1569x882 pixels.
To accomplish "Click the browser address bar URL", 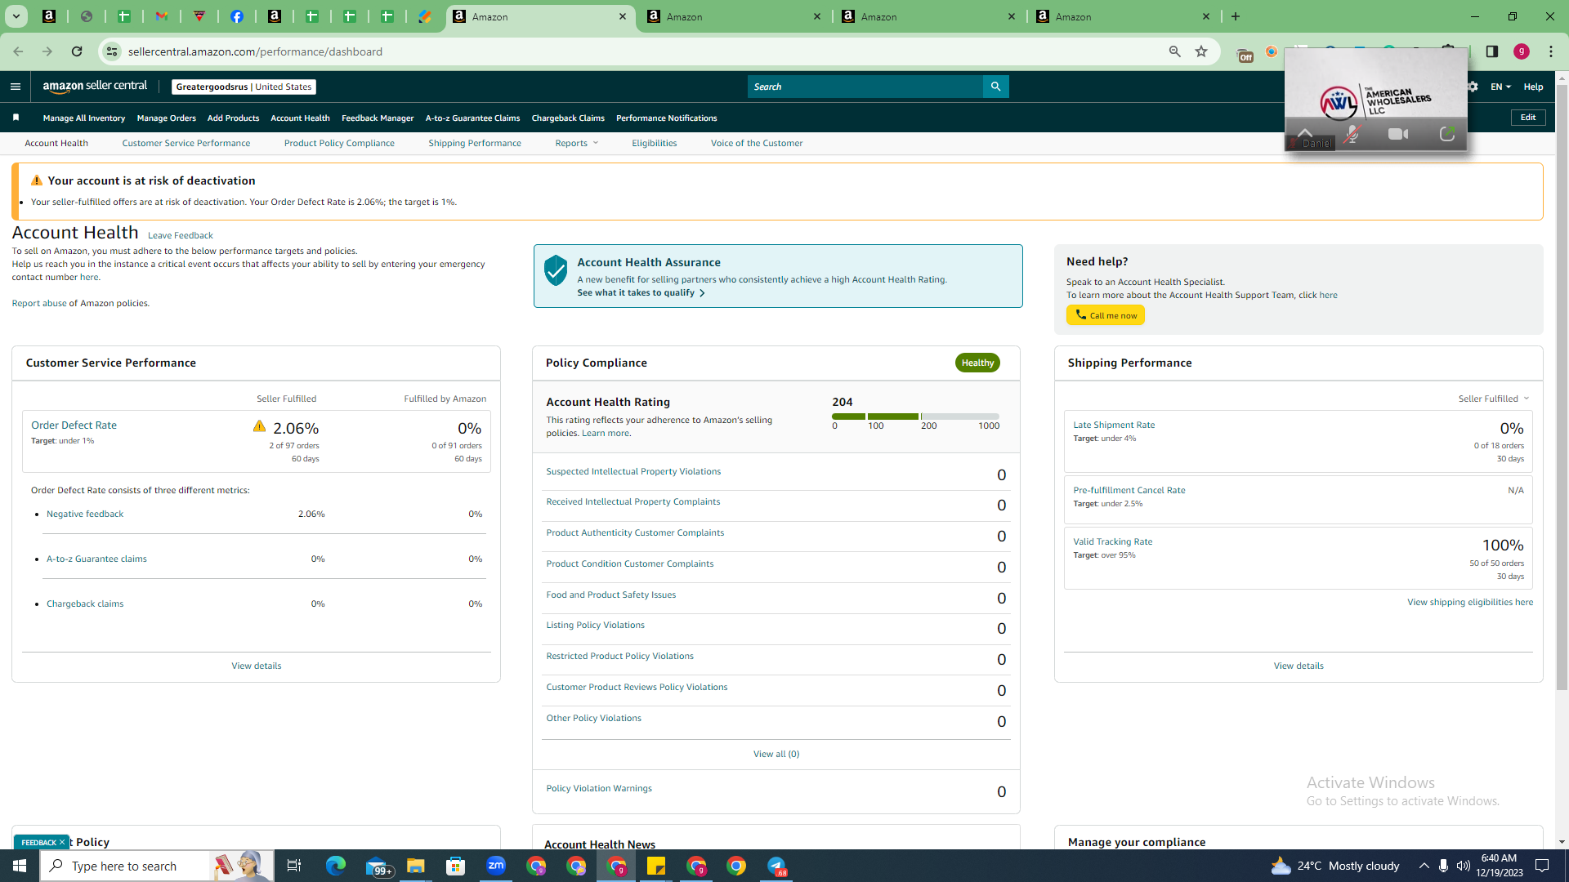I will coord(255,51).
